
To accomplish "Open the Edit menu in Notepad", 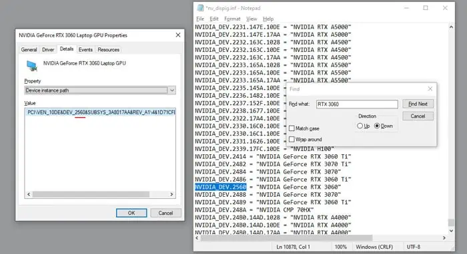I will [x=214, y=19].
